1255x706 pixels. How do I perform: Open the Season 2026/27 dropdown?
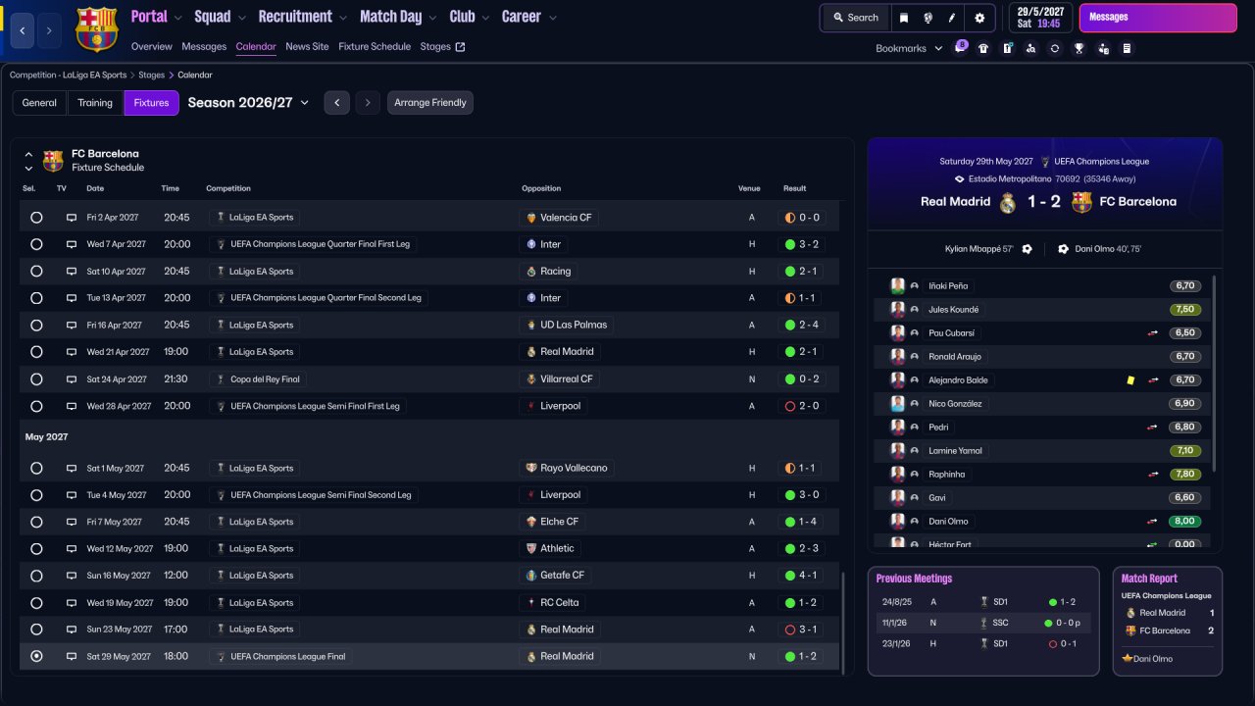pos(248,103)
